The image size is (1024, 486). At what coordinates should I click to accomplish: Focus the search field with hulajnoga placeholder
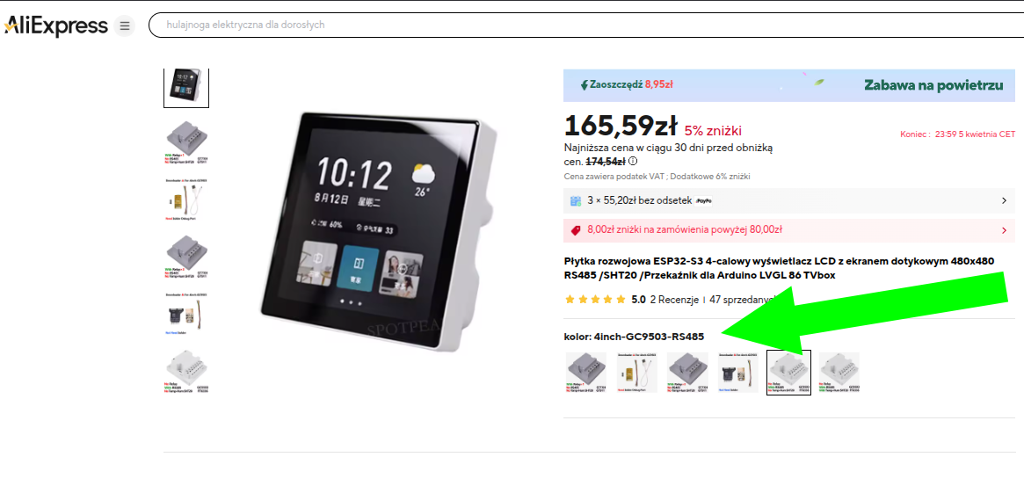pos(585,25)
